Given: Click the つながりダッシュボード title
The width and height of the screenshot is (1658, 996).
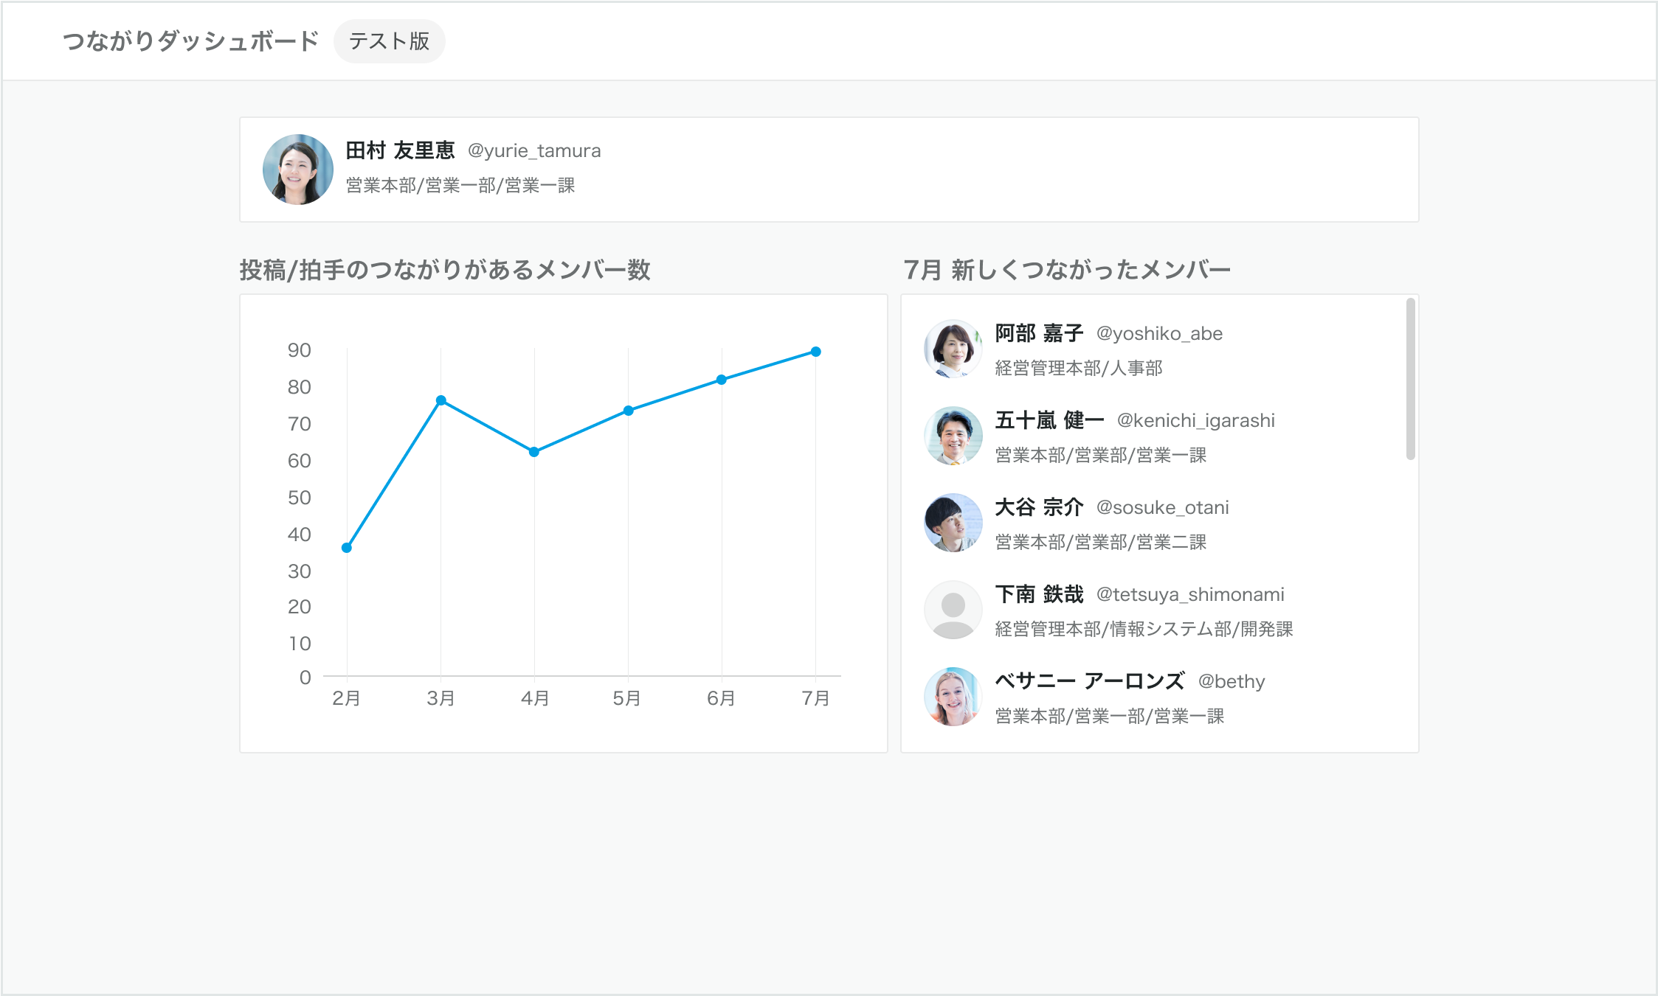Looking at the screenshot, I should [x=191, y=41].
